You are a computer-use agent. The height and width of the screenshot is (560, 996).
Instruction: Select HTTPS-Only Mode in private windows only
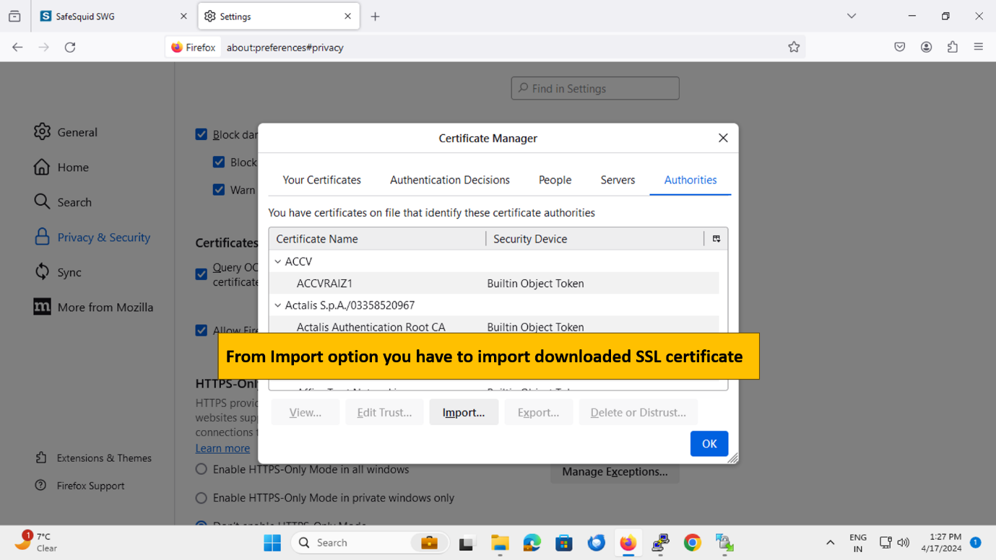[x=202, y=498]
